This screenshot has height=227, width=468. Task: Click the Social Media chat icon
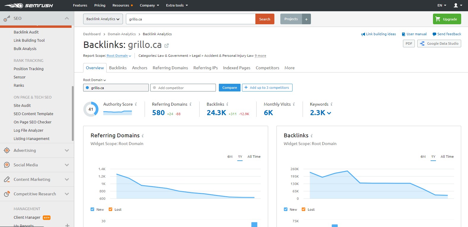pos(7,165)
